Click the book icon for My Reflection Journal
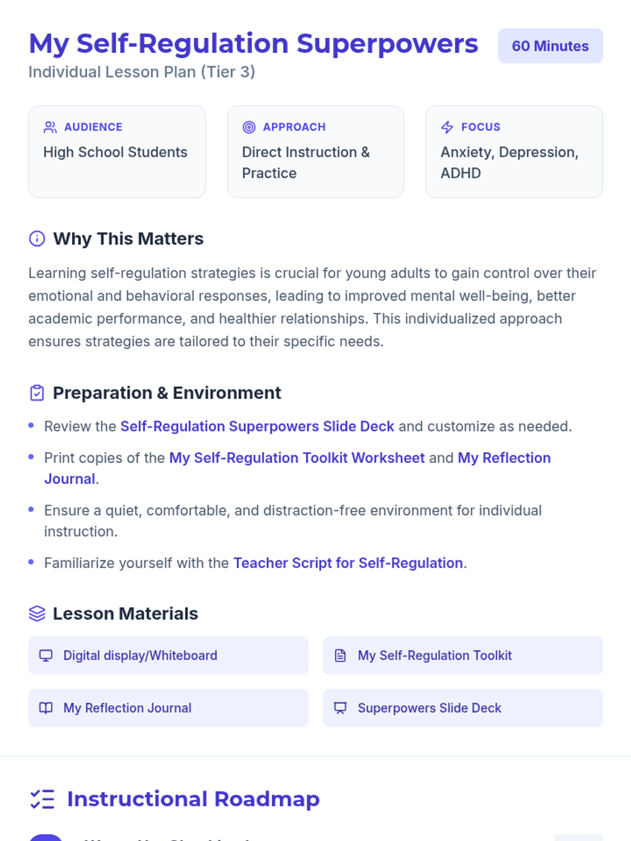Viewport: 631px width, 841px height. coord(46,708)
